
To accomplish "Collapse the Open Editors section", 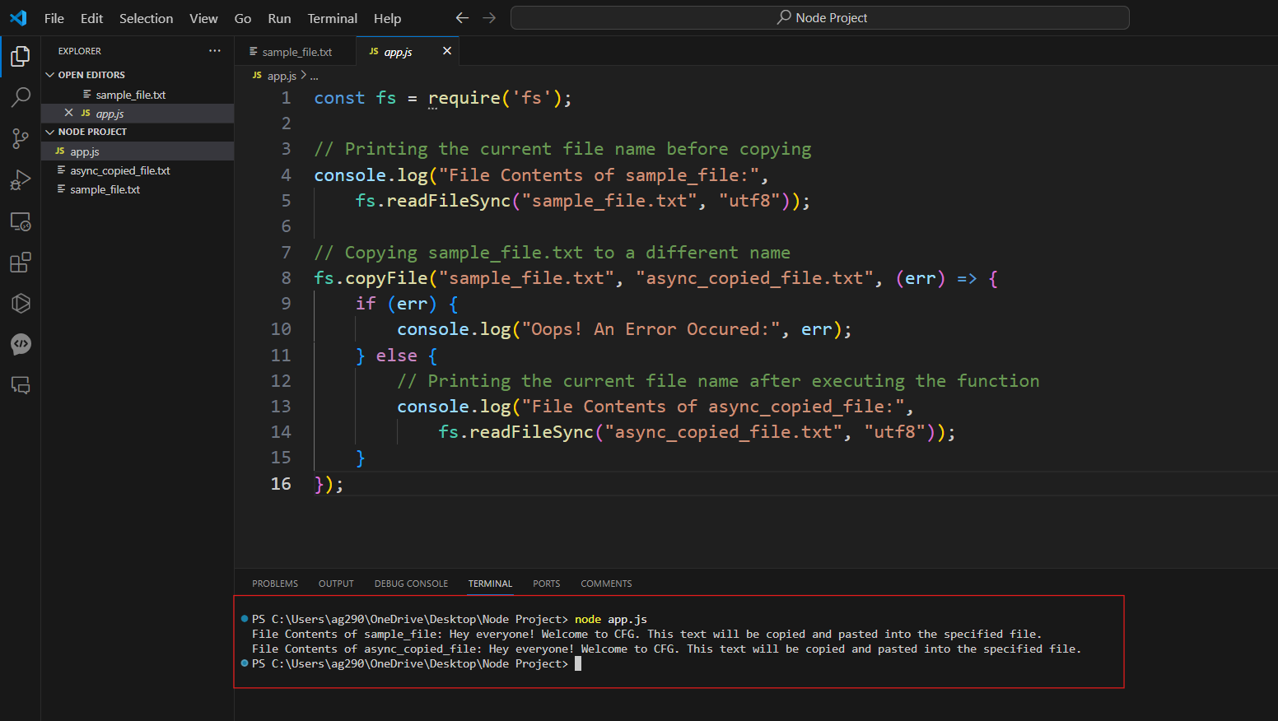I will click(x=50, y=75).
